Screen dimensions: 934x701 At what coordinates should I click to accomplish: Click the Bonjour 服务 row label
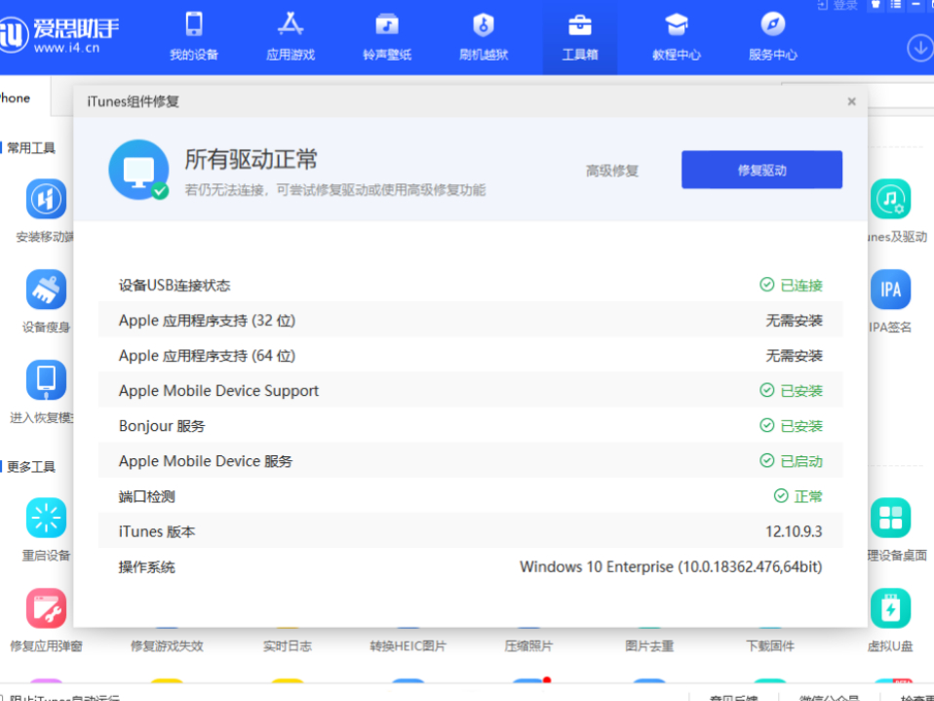coord(162,426)
